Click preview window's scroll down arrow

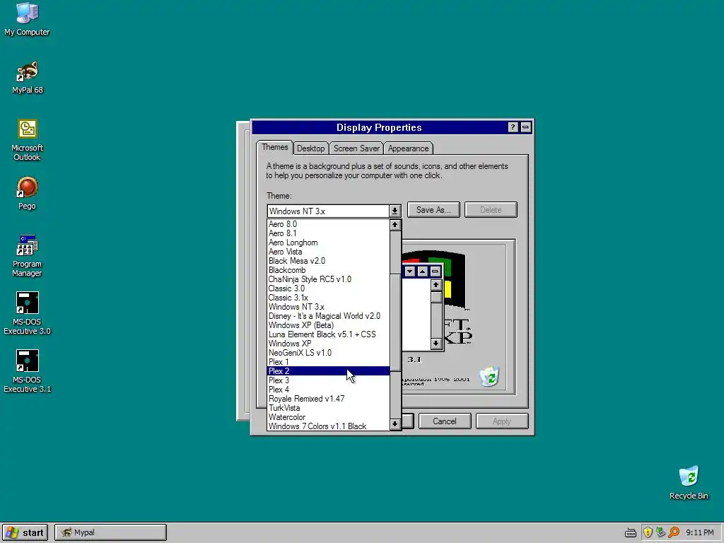[436, 344]
